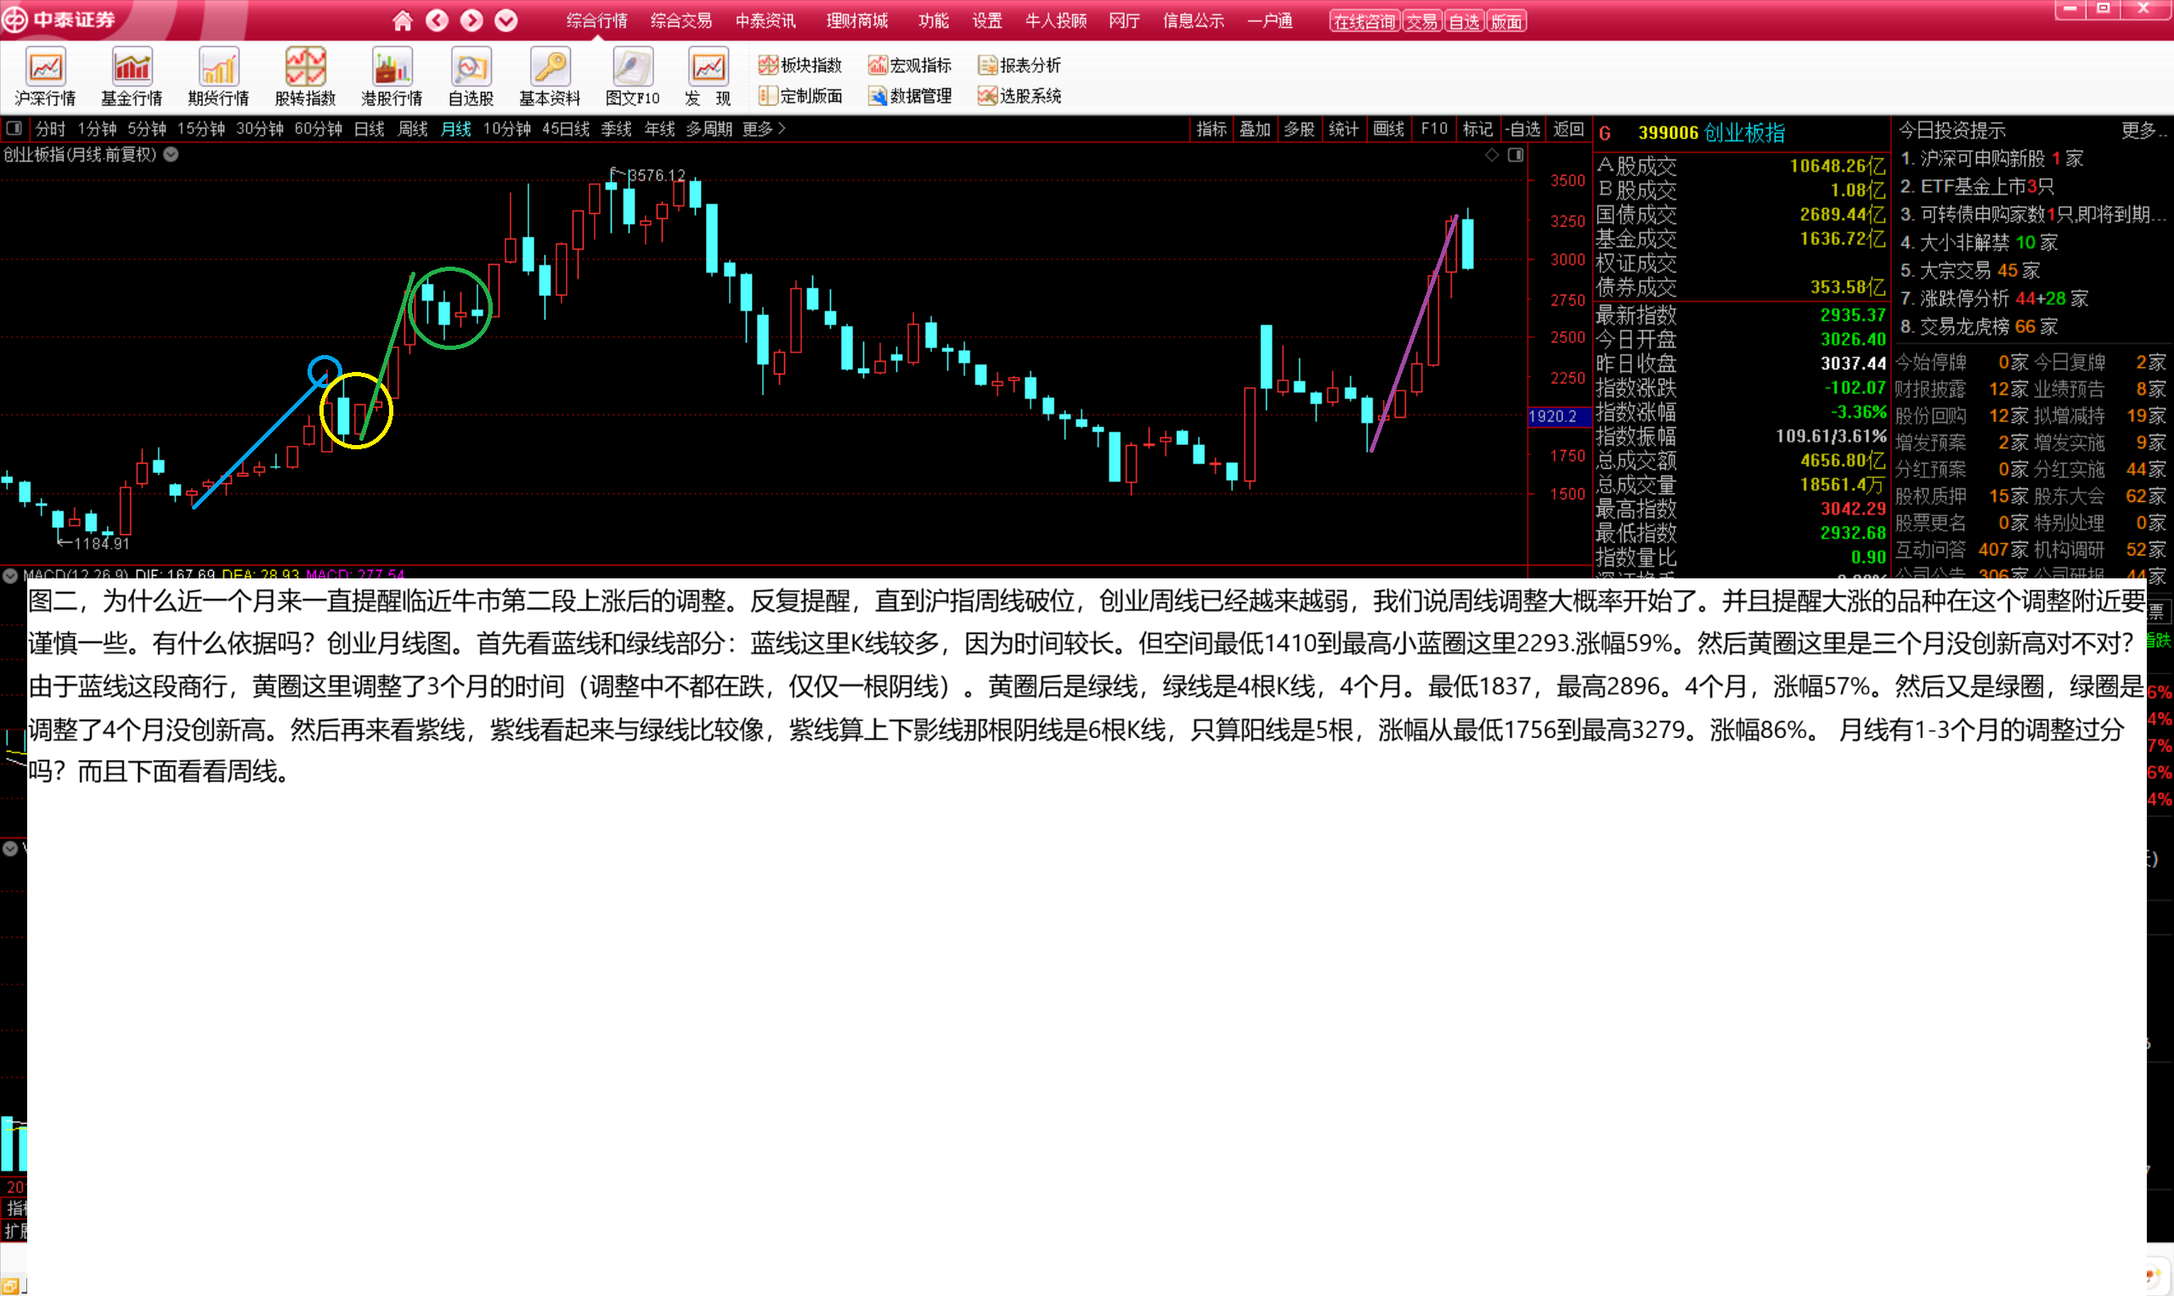Open the 综合交易 menu
Viewport: 2174px width, 1296px height.
tap(680, 20)
